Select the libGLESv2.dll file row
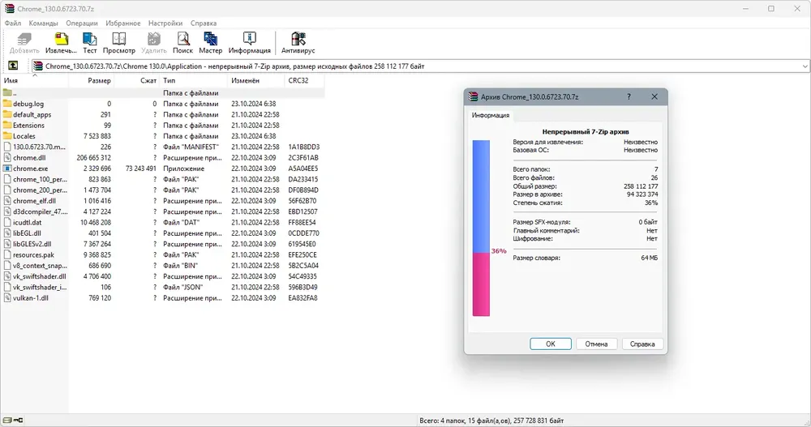 point(163,244)
